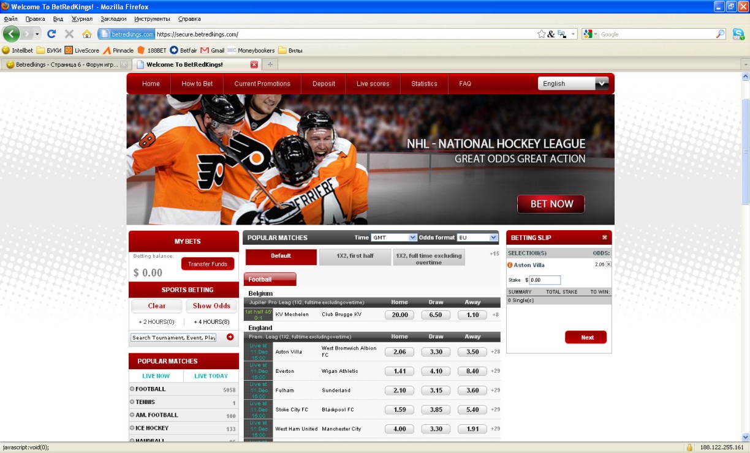The width and height of the screenshot is (750, 453).
Task: Click the magnifier icon in the Google search box
Action: pyautogui.click(x=721, y=34)
